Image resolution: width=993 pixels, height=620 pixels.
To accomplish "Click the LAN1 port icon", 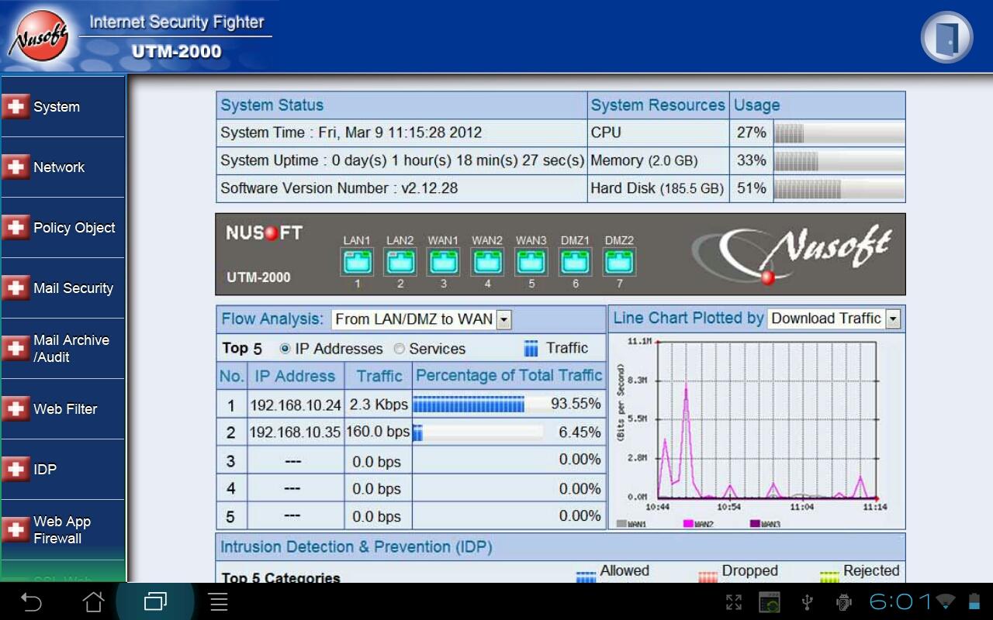I will (357, 263).
